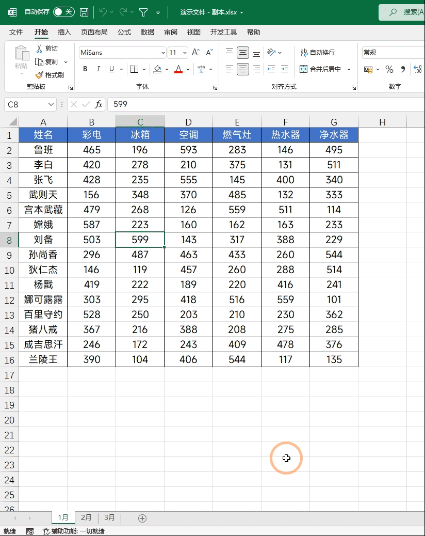Image resolution: width=425 pixels, height=536 pixels.
Task: Apply percent style to the selection
Action: click(389, 69)
